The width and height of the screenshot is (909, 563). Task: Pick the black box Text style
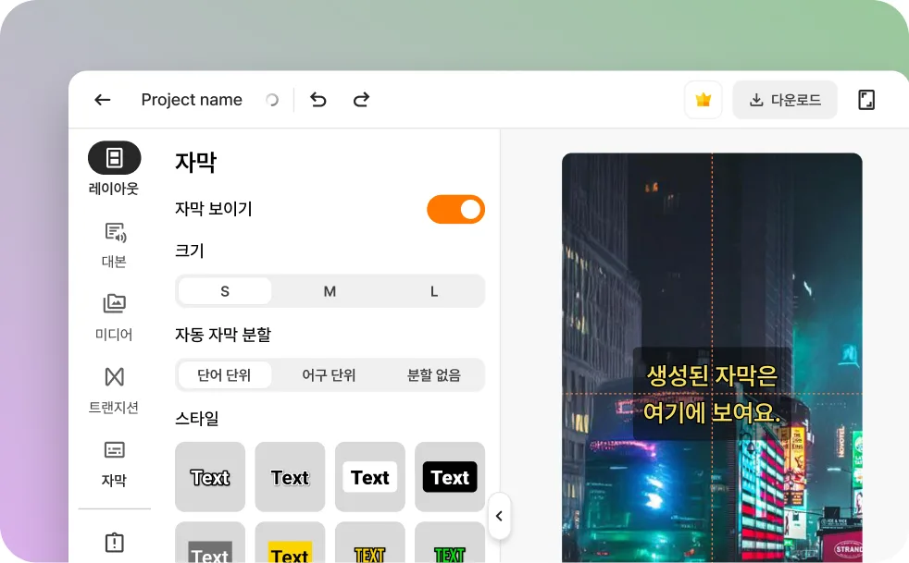pos(450,477)
